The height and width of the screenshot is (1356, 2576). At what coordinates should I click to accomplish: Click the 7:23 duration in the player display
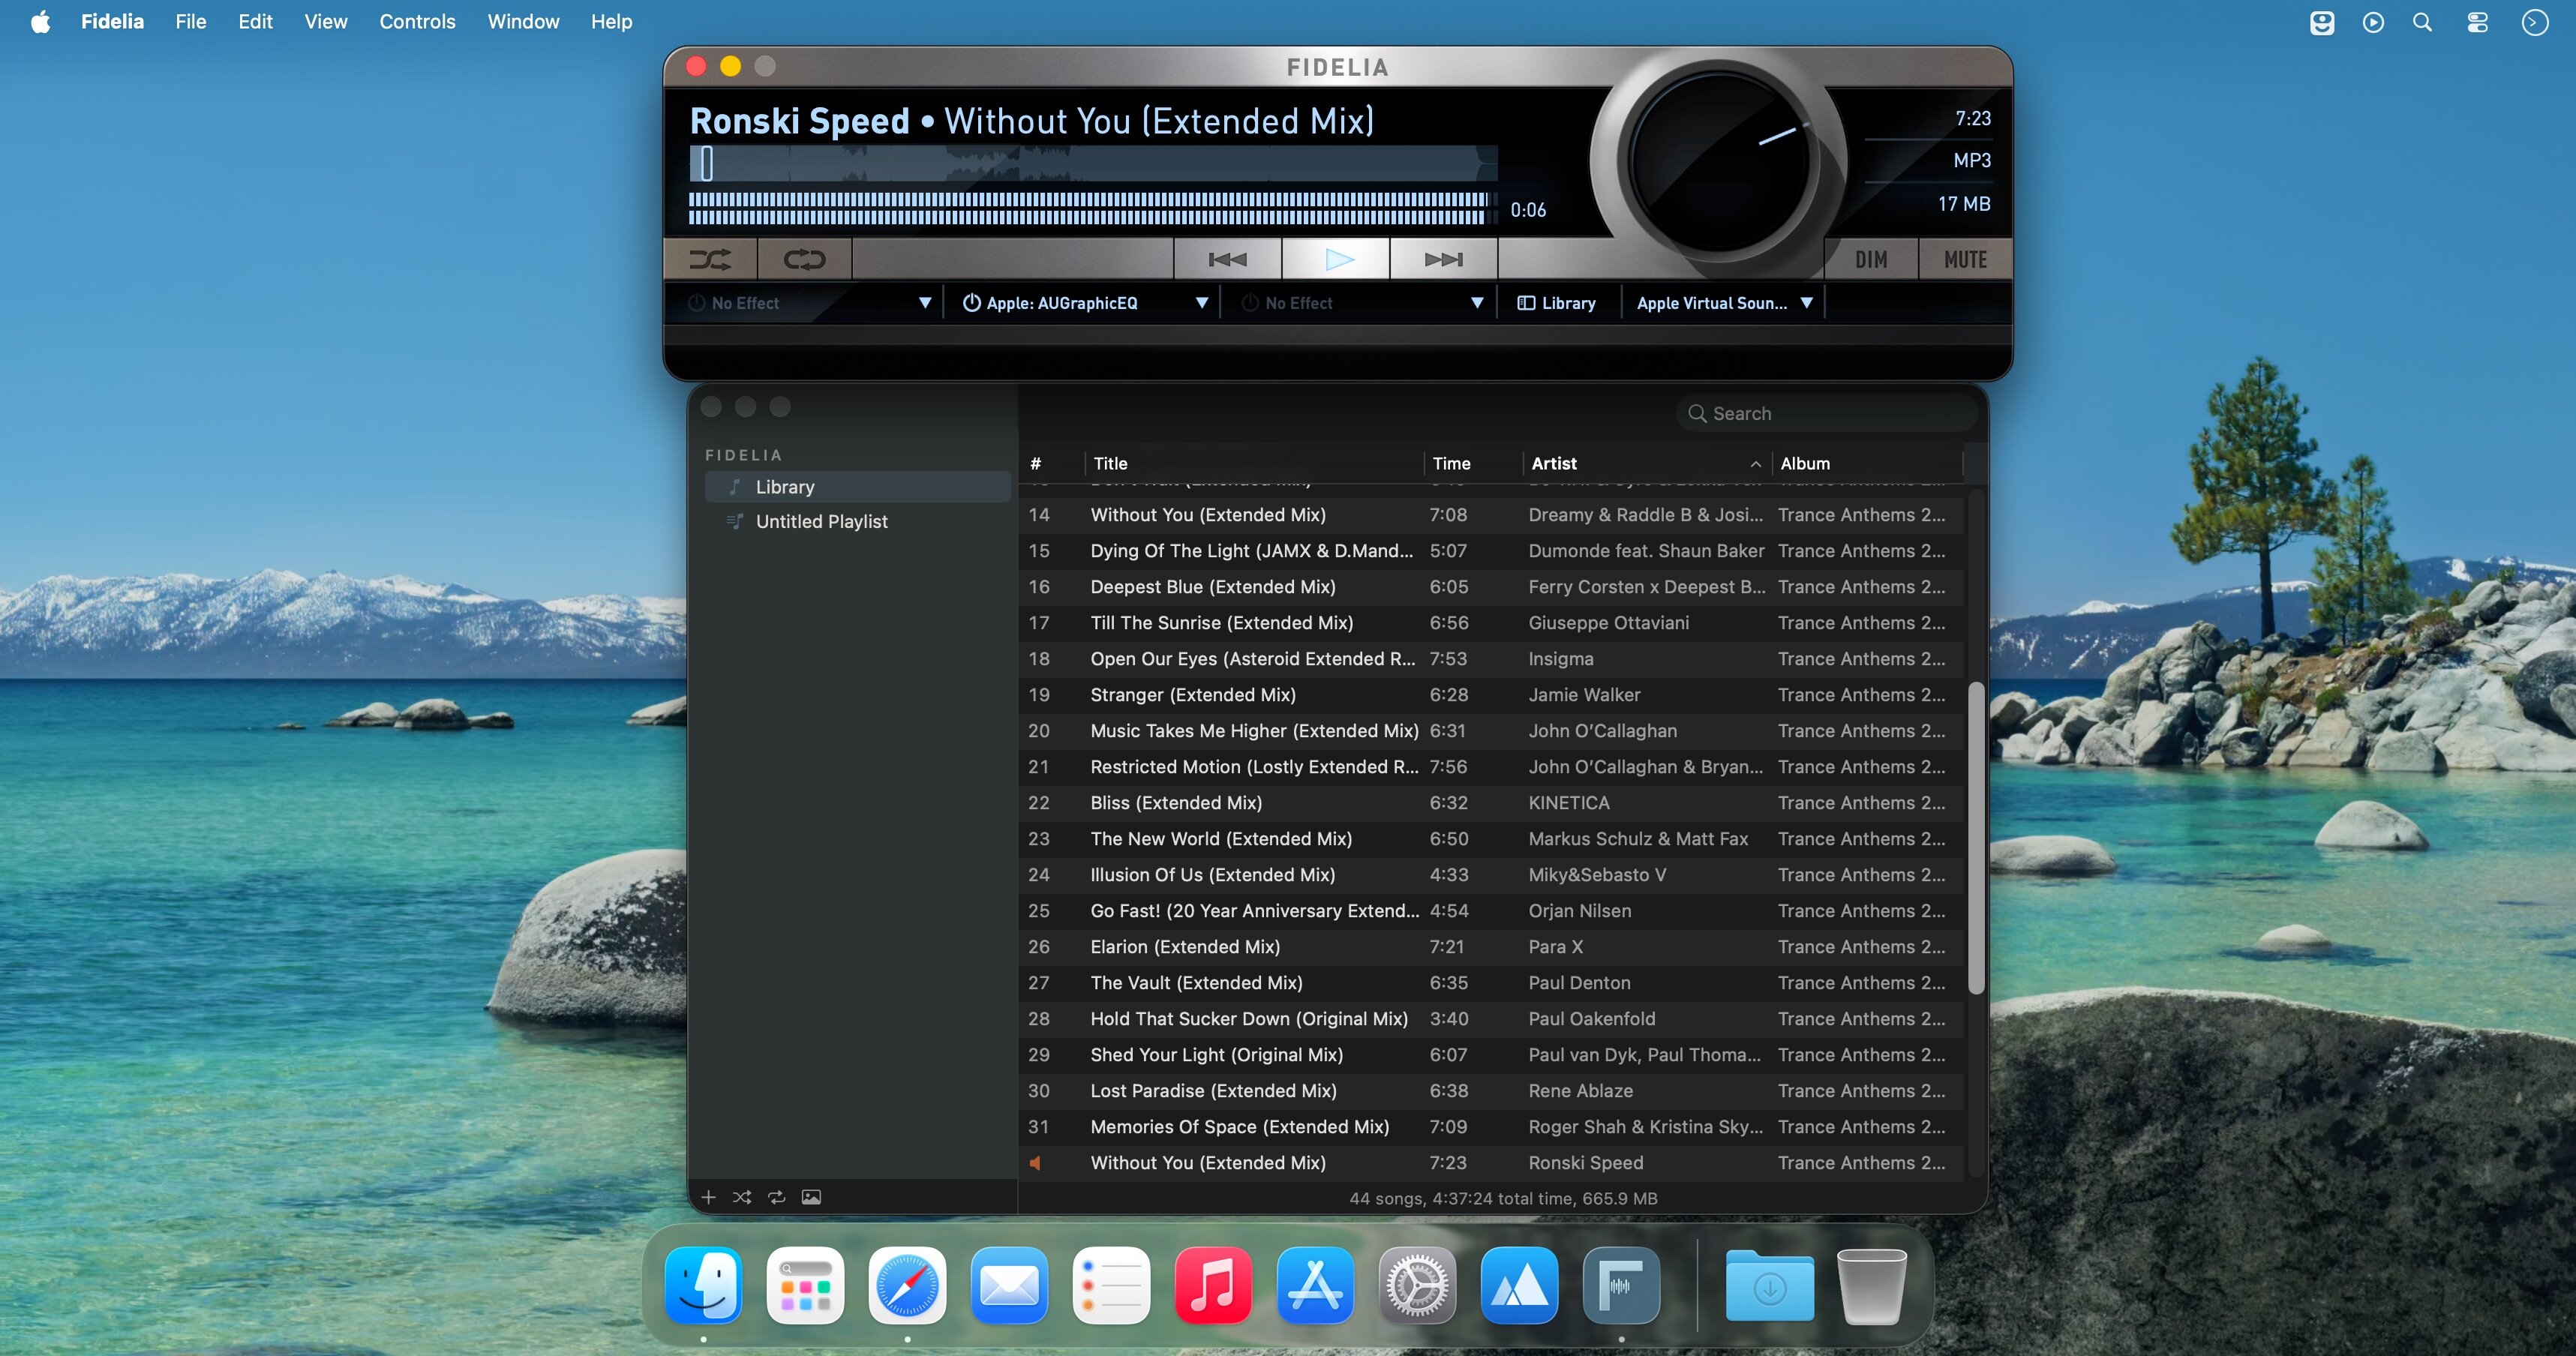click(1973, 118)
